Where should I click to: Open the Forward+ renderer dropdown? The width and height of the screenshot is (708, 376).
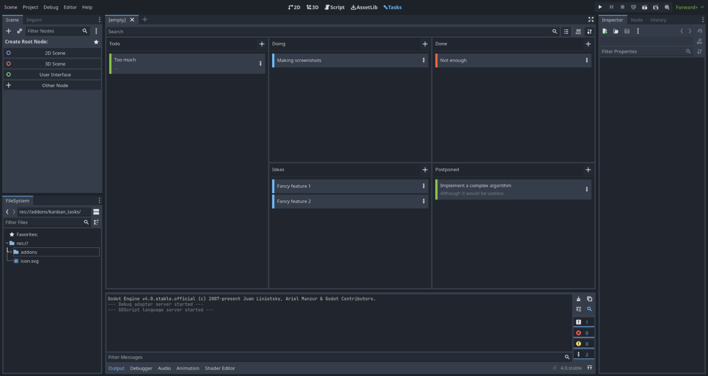tap(689, 7)
